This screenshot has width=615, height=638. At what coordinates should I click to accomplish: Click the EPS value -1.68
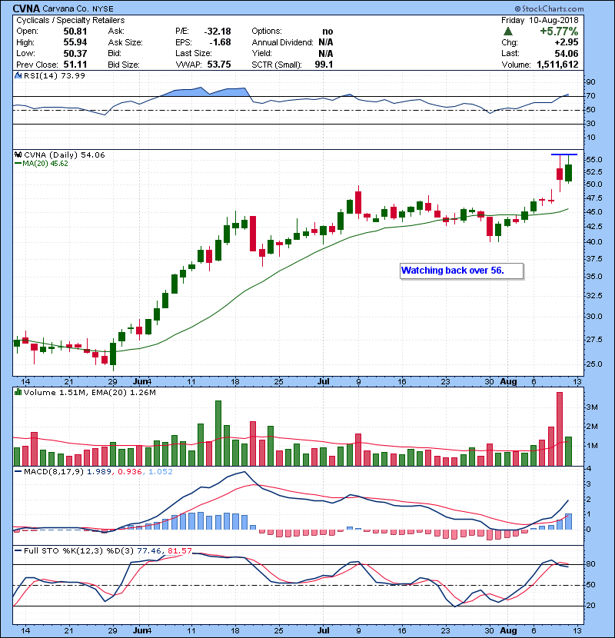(220, 42)
